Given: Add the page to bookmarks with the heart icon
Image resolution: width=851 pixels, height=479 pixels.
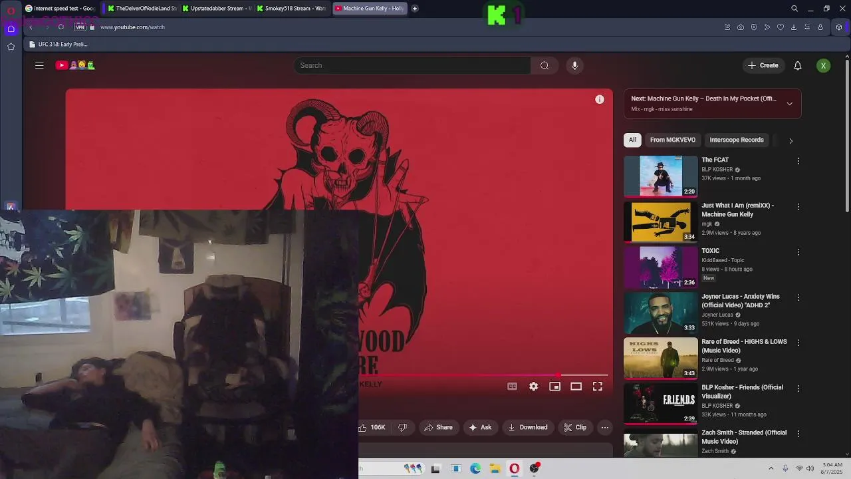Looking at the screenshot, I should pyautogui.click(x=781, y=27).
